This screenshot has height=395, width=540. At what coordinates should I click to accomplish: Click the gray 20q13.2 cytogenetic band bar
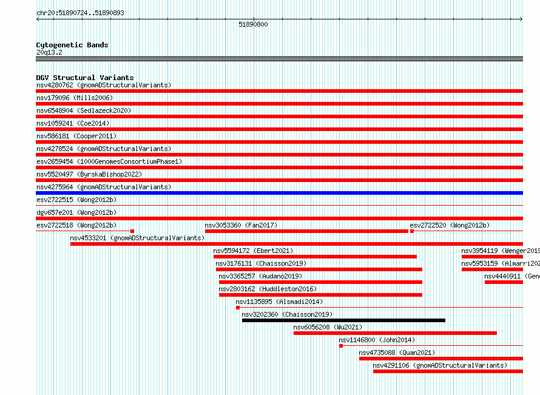pos(279,59)
